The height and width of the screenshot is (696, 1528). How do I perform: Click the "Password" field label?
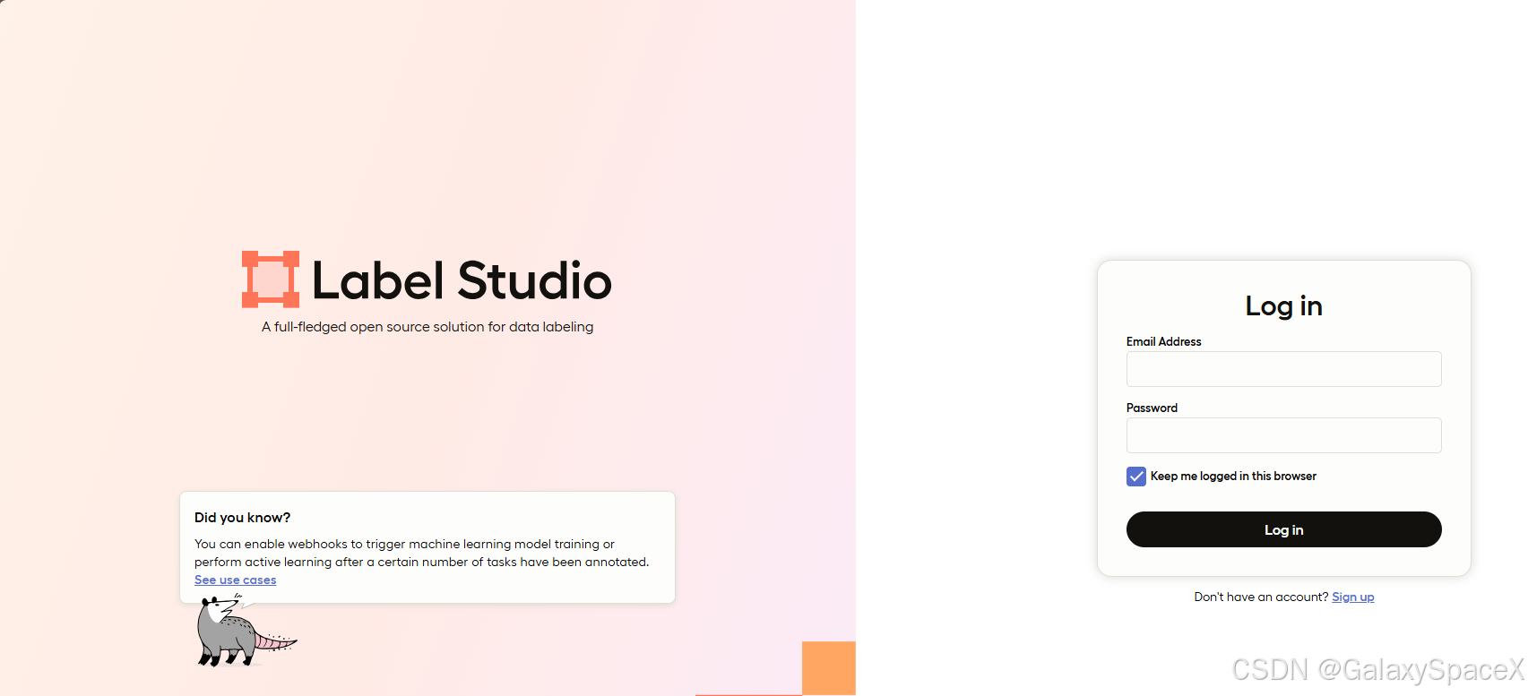point(1152,408)
